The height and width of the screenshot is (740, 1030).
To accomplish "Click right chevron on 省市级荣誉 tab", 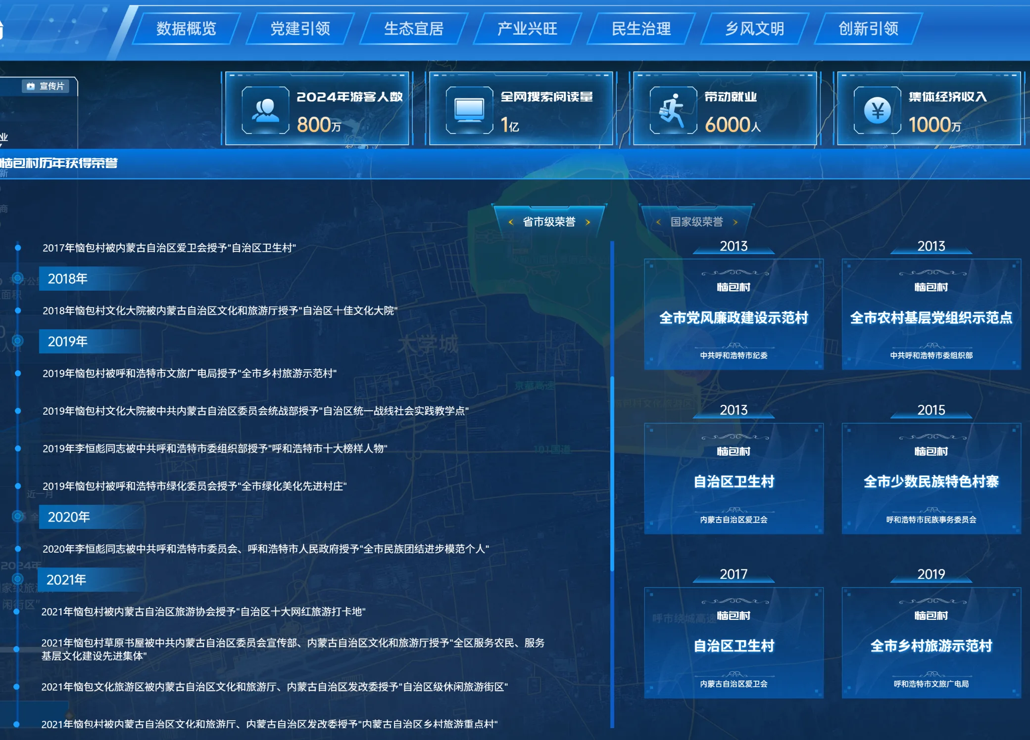I will (x=588, y=222).
